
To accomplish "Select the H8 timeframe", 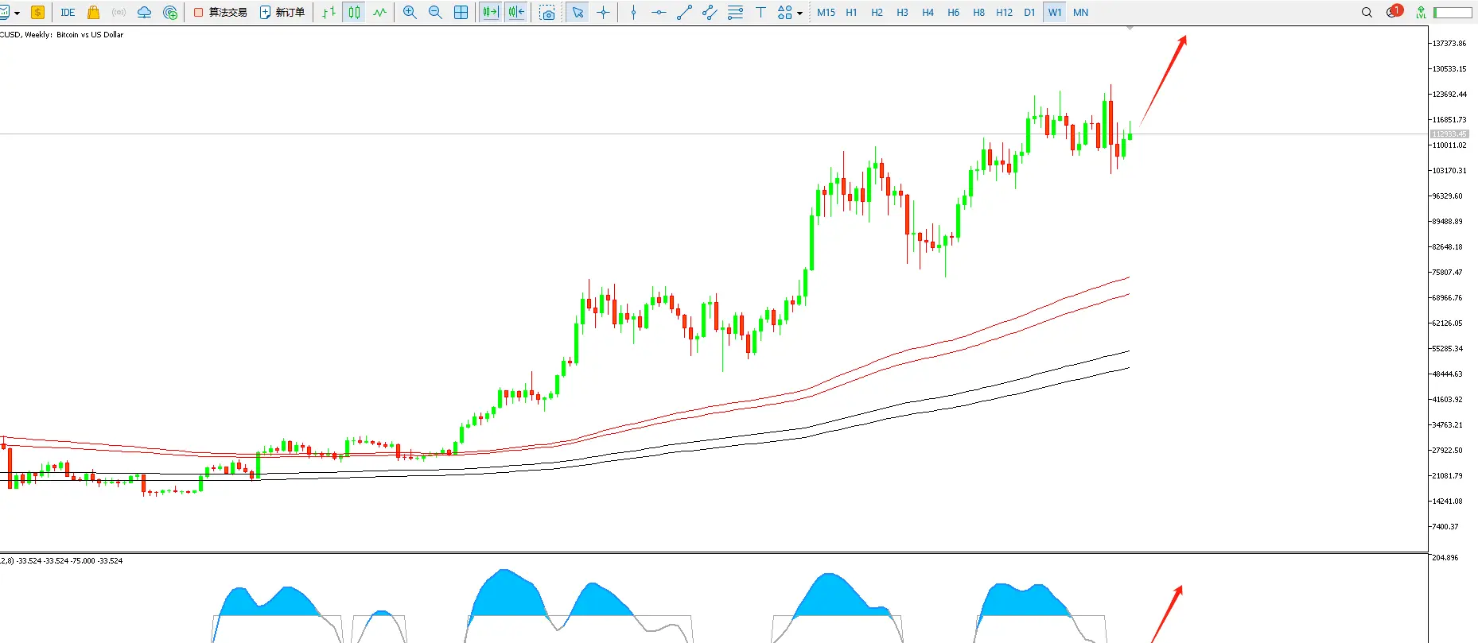I will (x=978, y=12).
